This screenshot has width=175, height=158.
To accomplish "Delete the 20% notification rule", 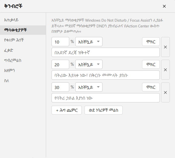I will pos(165,70).
